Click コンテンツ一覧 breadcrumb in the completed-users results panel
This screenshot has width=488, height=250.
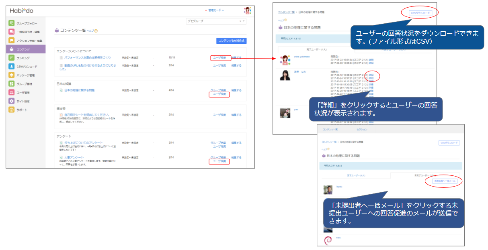coord(286,12)
